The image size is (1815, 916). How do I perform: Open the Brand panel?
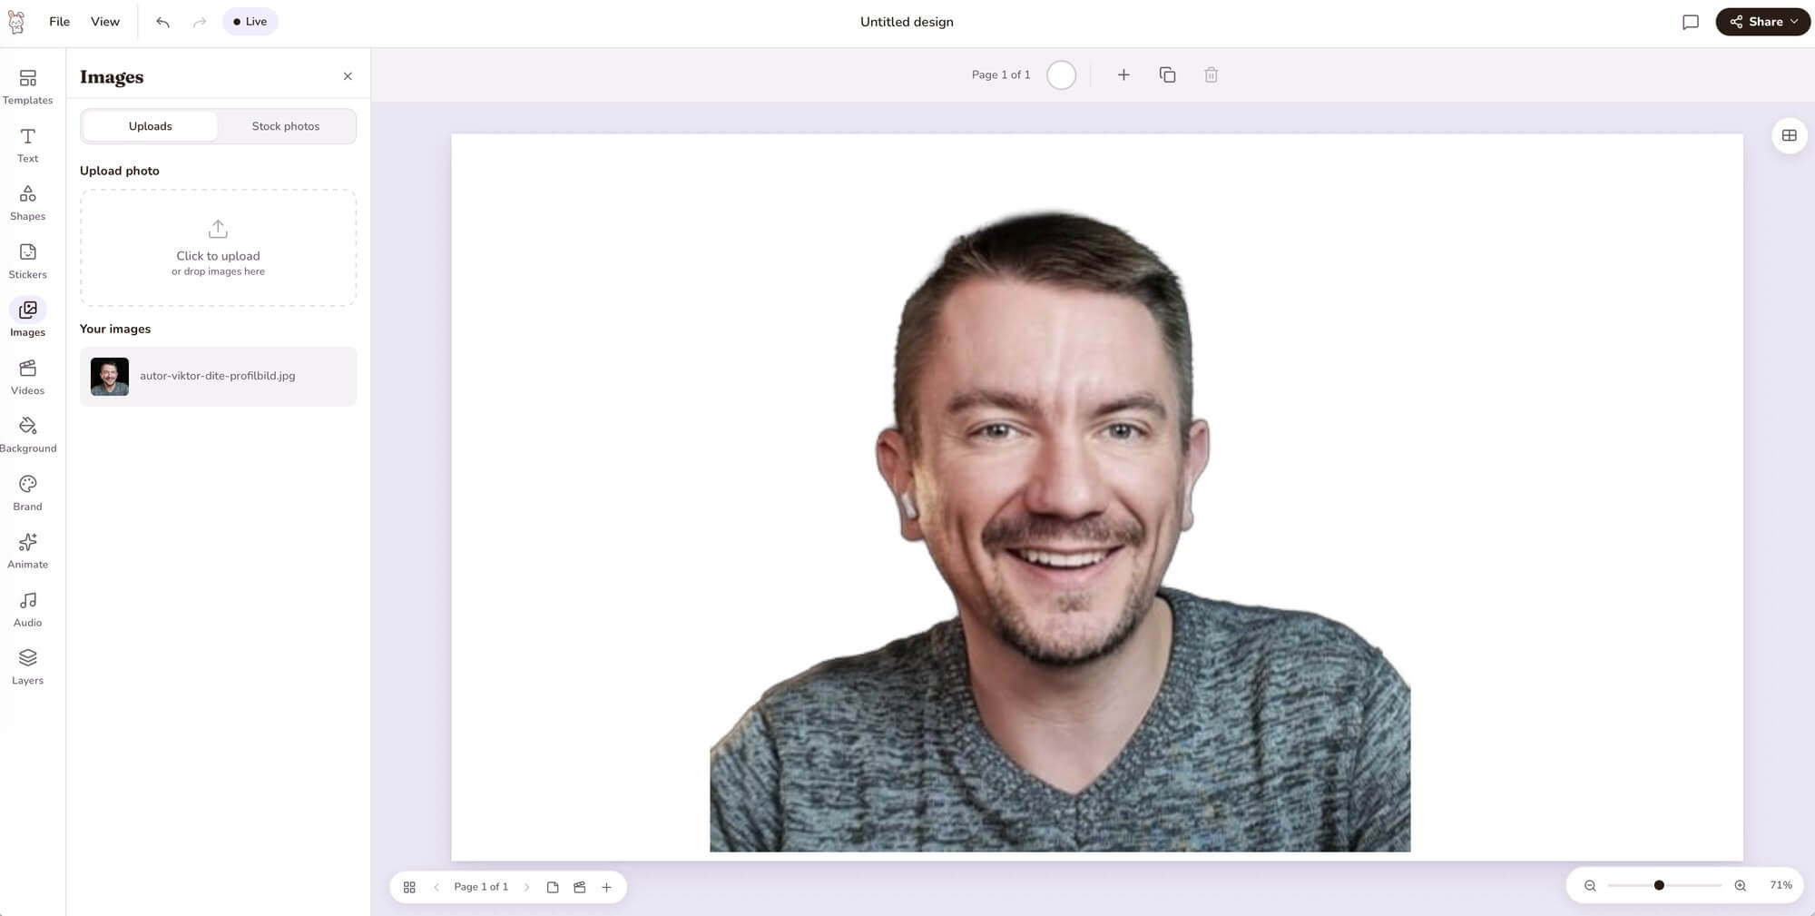point(27,494)
